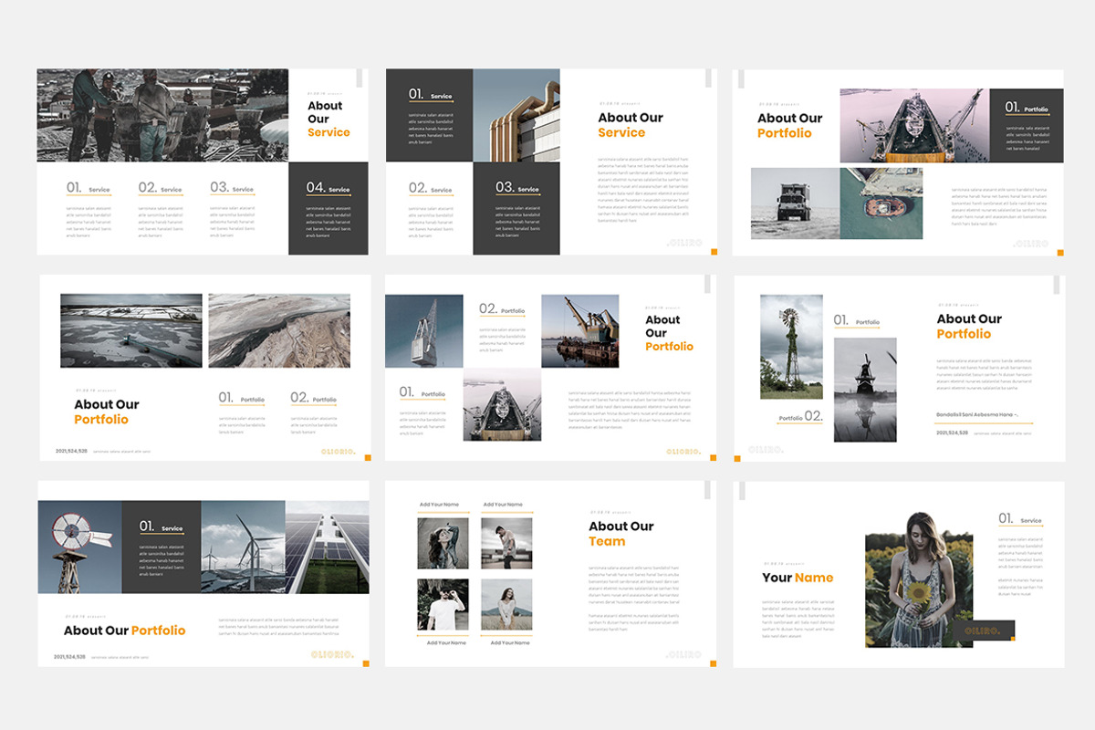Open the top-view boat on teal water photo
This screenshot has height=730, width=1095.
tap(881, 203)
